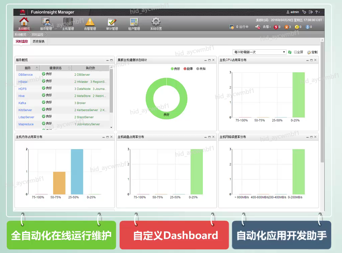342x253 pixels.
Task: Click the 实时监控 breadcrumb
Action: point(37,35)
